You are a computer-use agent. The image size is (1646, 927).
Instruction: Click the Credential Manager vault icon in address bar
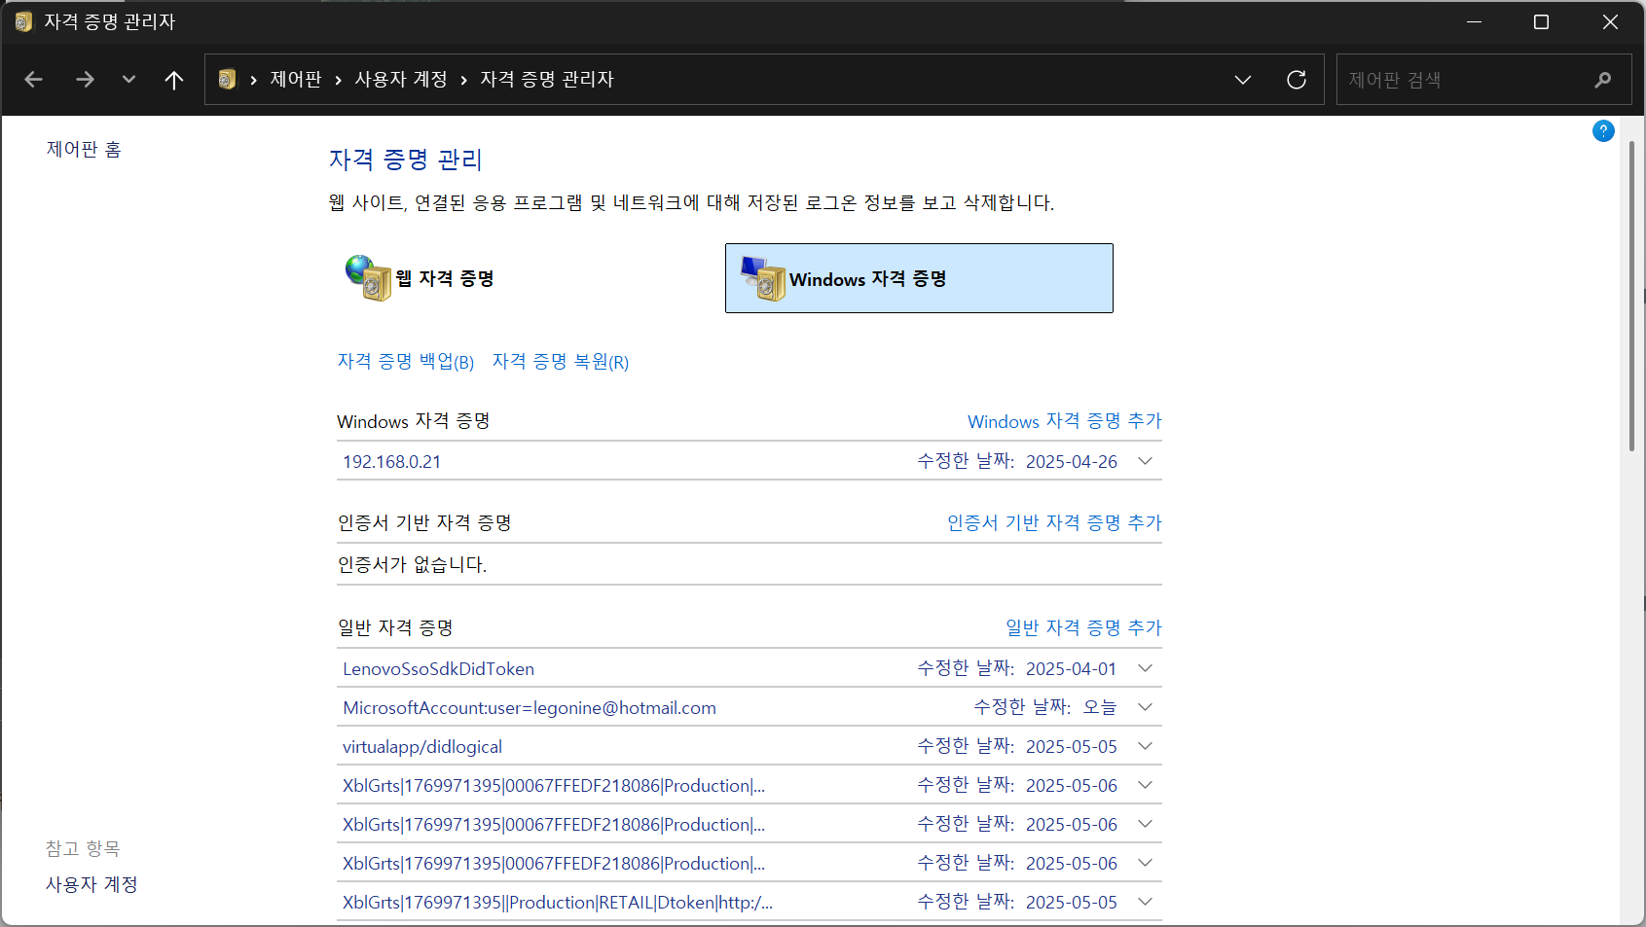[227, 80]
